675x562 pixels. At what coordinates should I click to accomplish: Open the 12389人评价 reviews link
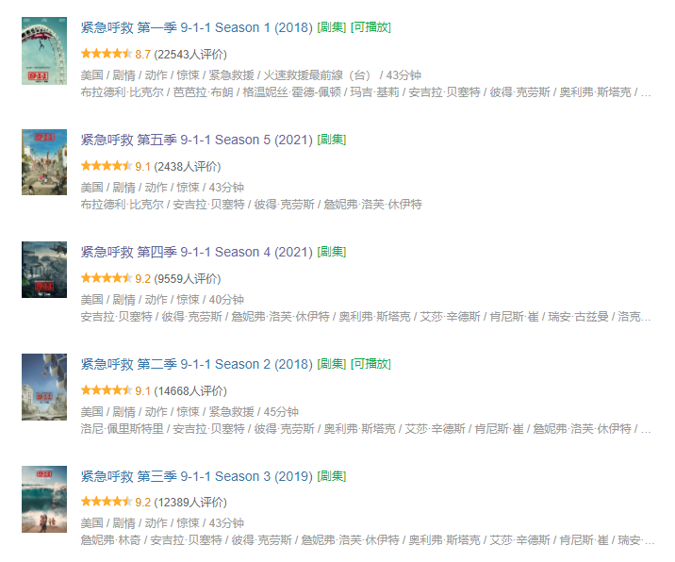click(x=190, y=503)
